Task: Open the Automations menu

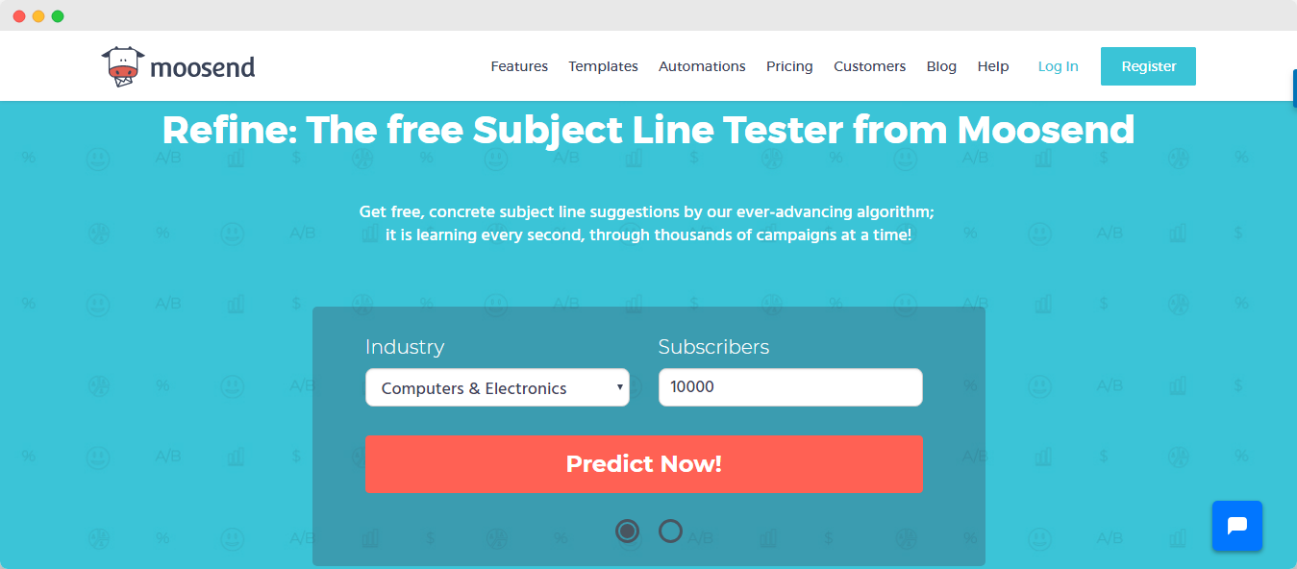Action: 702,65
